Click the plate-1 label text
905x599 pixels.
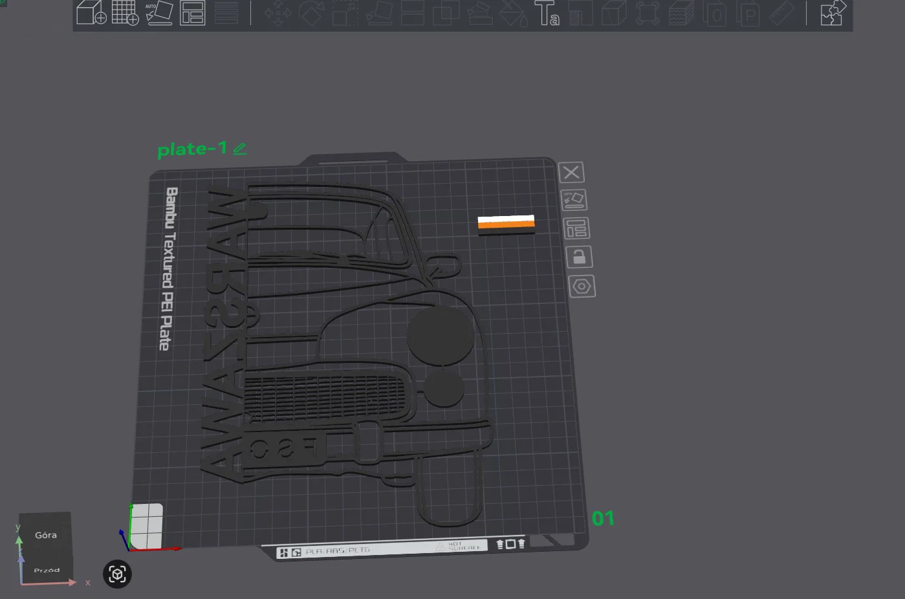tap(192, 149)
